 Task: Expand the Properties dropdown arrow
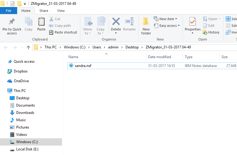[x=192, y=33]
